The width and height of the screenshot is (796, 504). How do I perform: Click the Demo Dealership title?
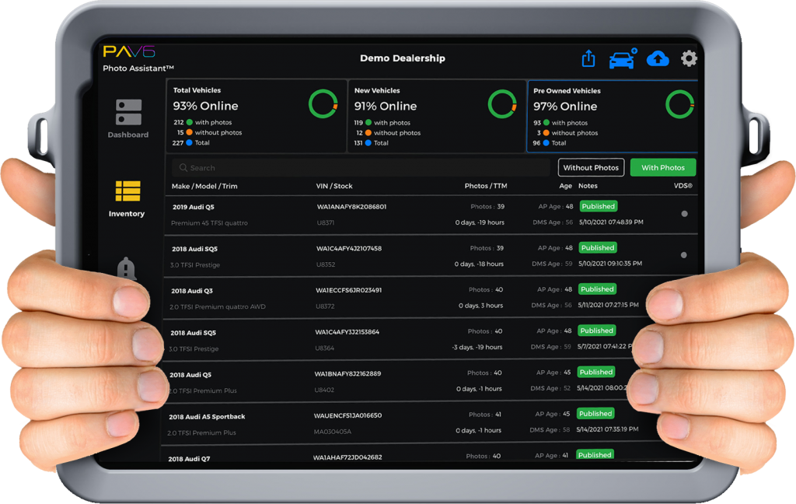403,58
